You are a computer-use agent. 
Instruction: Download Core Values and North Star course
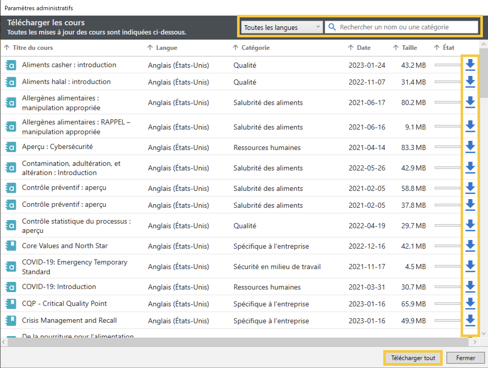[470, 246]
